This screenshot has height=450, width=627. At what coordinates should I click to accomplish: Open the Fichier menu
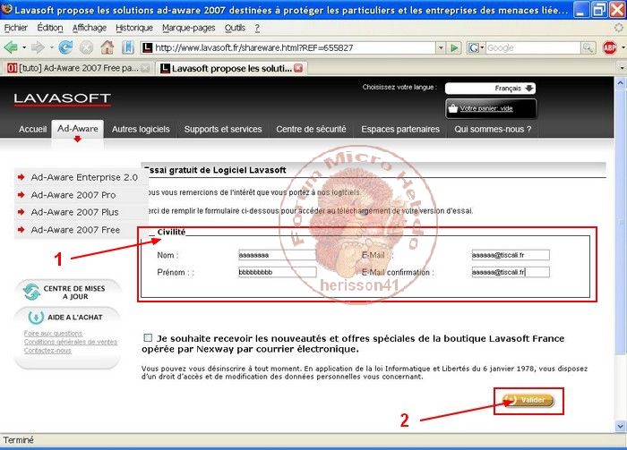tap(15, 28)
